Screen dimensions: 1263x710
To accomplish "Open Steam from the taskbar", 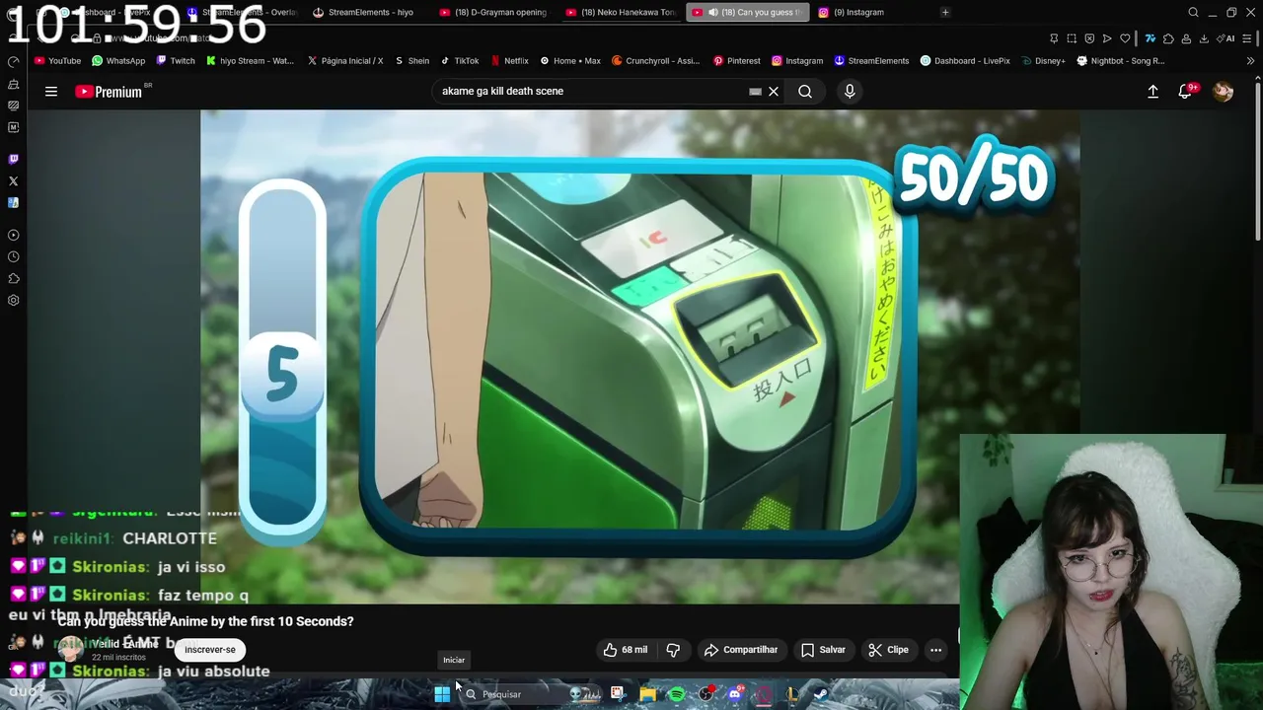I will click(x=820, y=694).
